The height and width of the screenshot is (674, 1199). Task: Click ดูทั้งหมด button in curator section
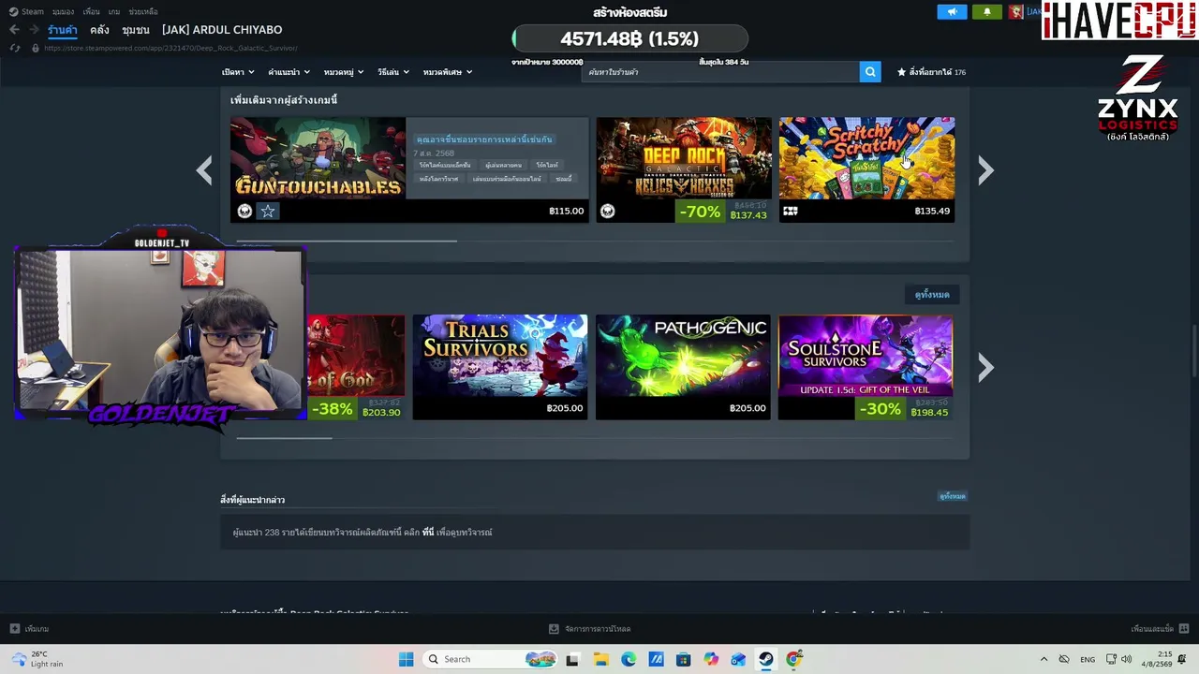click(953, 496)
